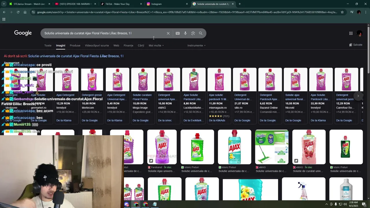The height and width of the screenshot is (208, 370).
Task: Open the browser home page
Action: pyautogui.click(x=25, y=12)
